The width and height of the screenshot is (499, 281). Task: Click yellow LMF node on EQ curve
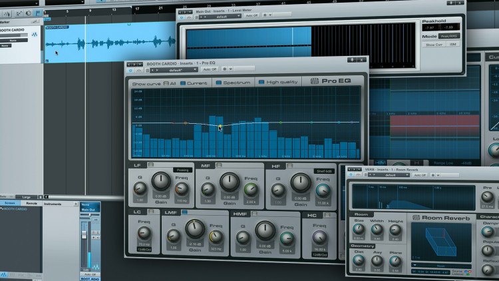(220, 127)
